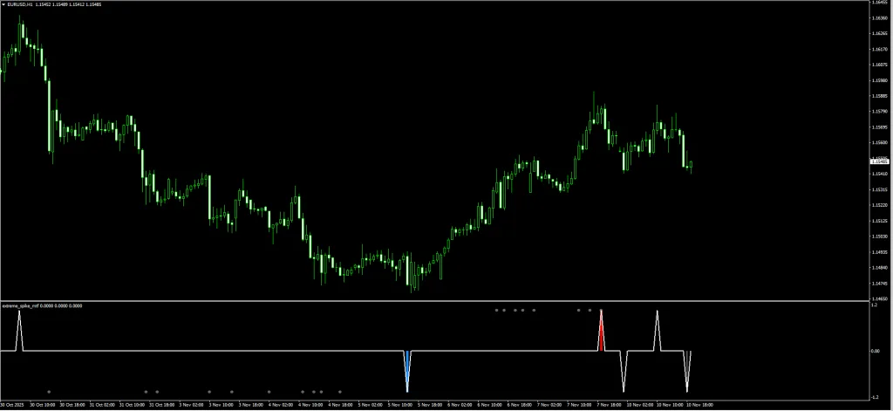Click the 6 Nov 10:00 time axis label
This screenshot has height=411, width=893.
(x=490, y=405)
